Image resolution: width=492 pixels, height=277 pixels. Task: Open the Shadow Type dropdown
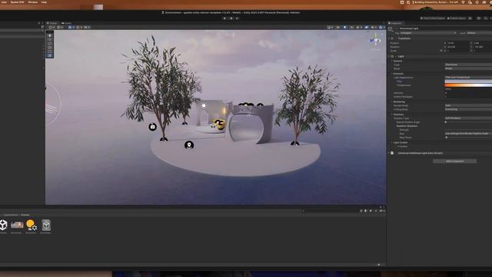pyautogui.click(x=468, y=118)
